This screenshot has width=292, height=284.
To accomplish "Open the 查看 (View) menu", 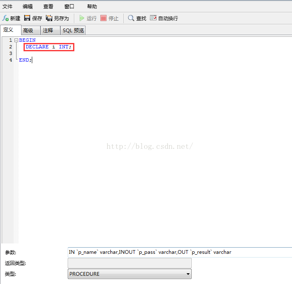I will tap(48, 7).
